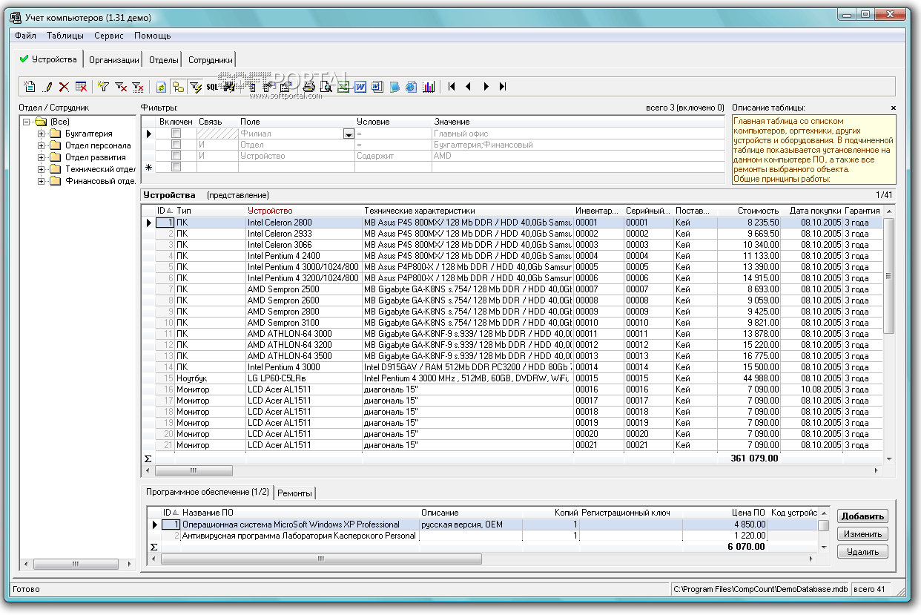Sort by the Стоимость column header
Viewport: 921px width, 615px height.
(749, 211)
